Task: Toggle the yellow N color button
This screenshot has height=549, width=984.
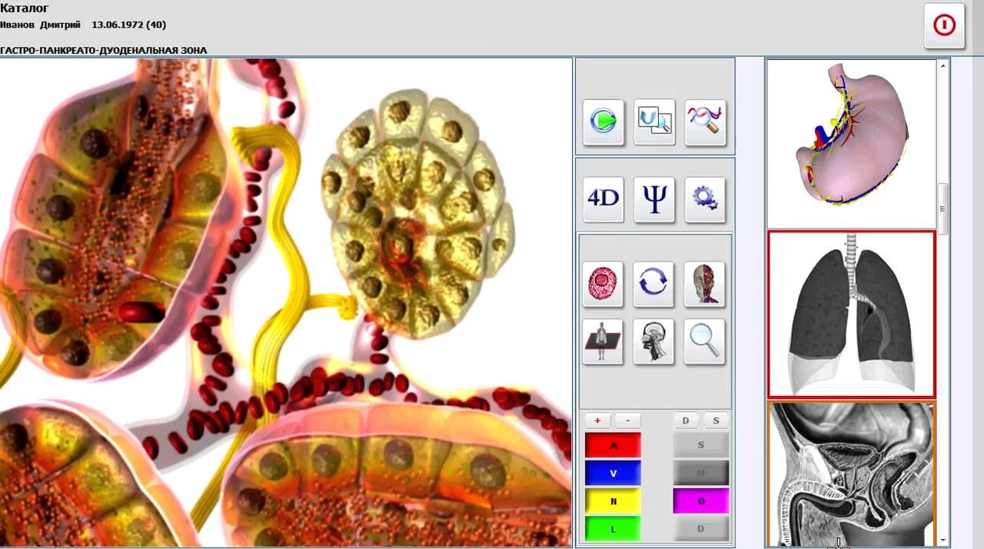Action: (613, 501)
